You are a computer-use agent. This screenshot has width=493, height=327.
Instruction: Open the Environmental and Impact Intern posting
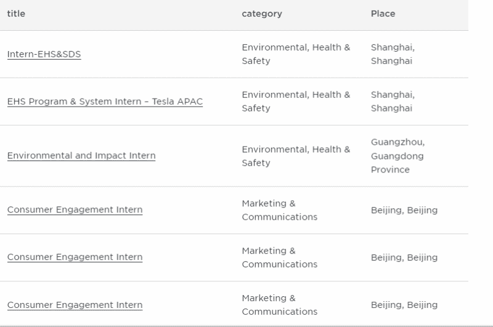(81, 155)
